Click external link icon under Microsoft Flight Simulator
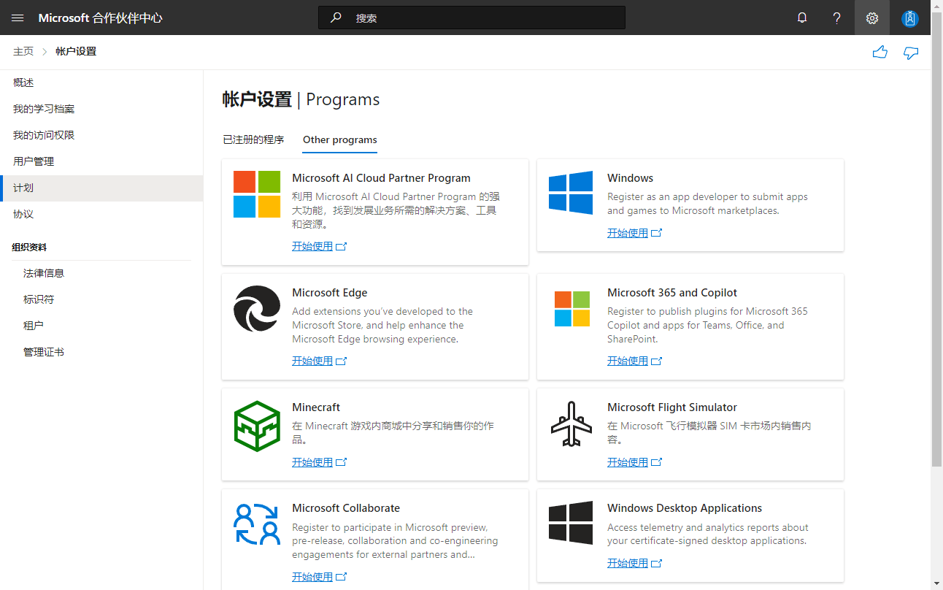 (x=656, y=462)
